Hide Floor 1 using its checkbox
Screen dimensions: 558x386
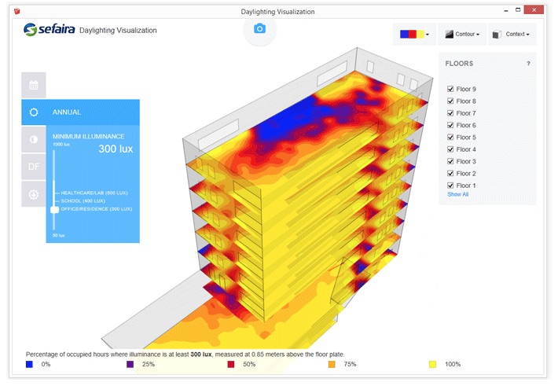click(x=450, y=186)
